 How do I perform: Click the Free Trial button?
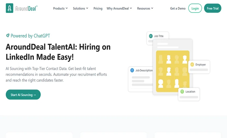pyautogui.click(x=212, y=8)
